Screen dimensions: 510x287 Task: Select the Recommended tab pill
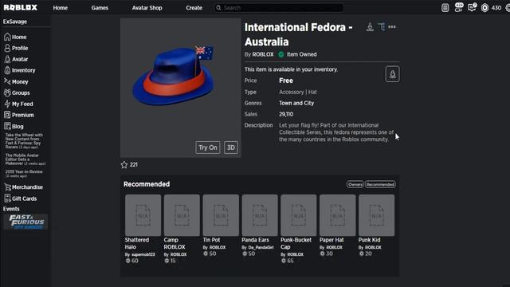coord(380,184)
